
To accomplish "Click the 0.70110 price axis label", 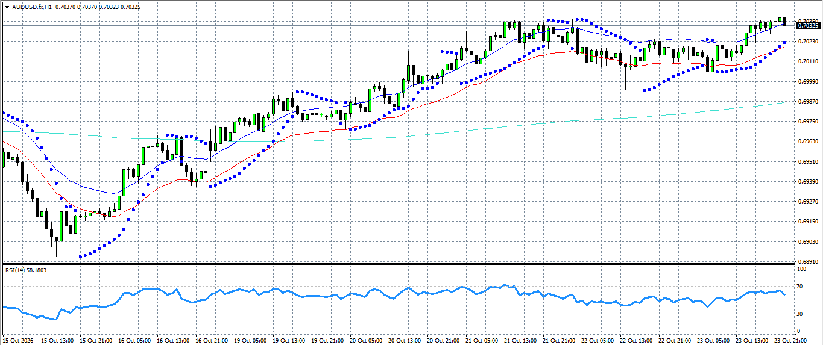I will coord(808,61).
